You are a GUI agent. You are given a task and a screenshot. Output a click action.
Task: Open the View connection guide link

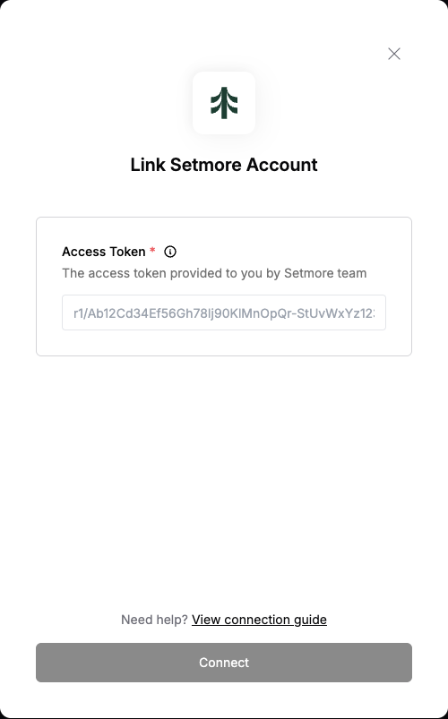click(259, 620)
